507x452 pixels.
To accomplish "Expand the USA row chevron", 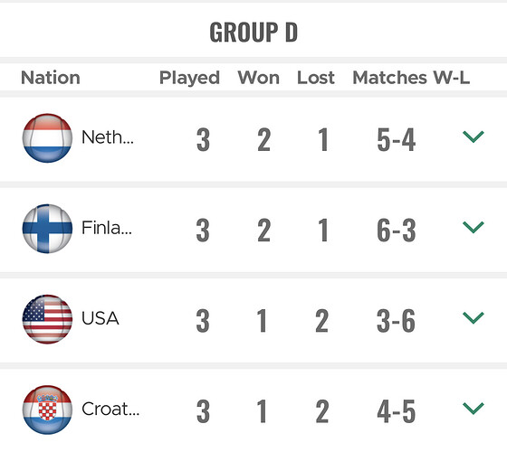I will click(x=473, y=317).
